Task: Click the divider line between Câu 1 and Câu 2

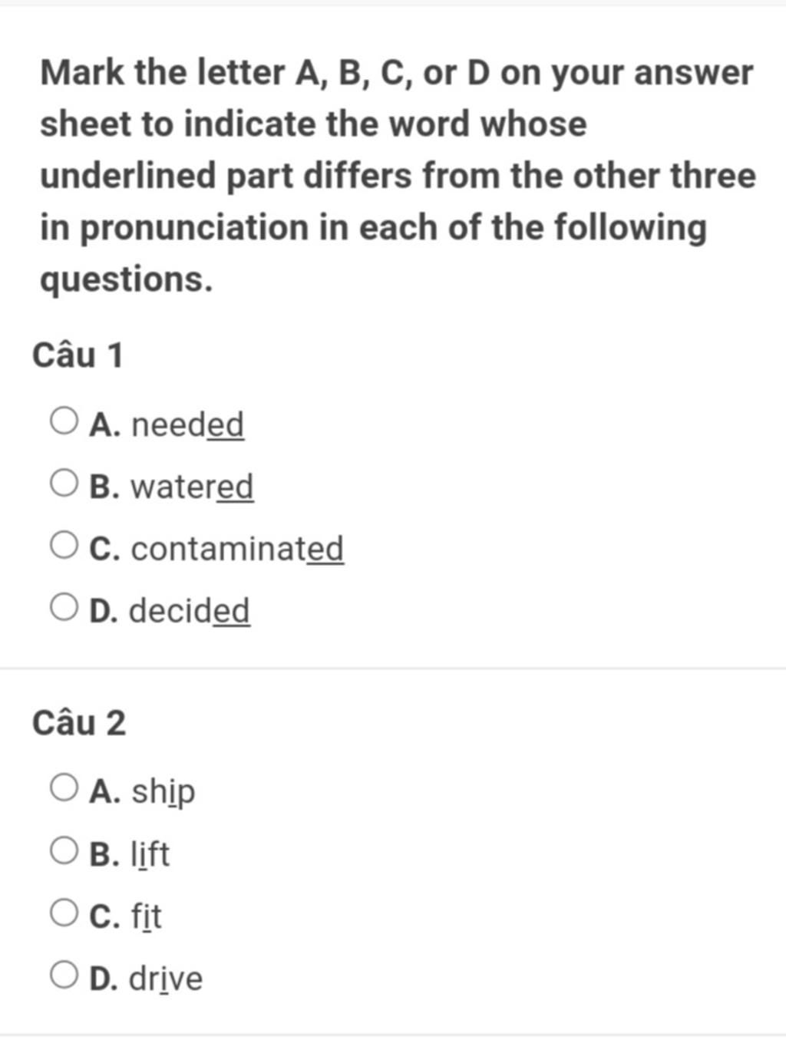Action: [x=393, y=669]
